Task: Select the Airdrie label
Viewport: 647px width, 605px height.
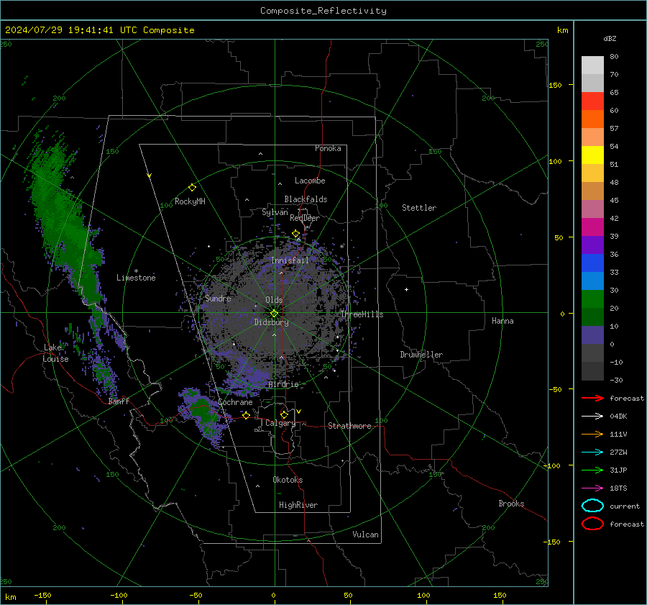Action: 283,384
